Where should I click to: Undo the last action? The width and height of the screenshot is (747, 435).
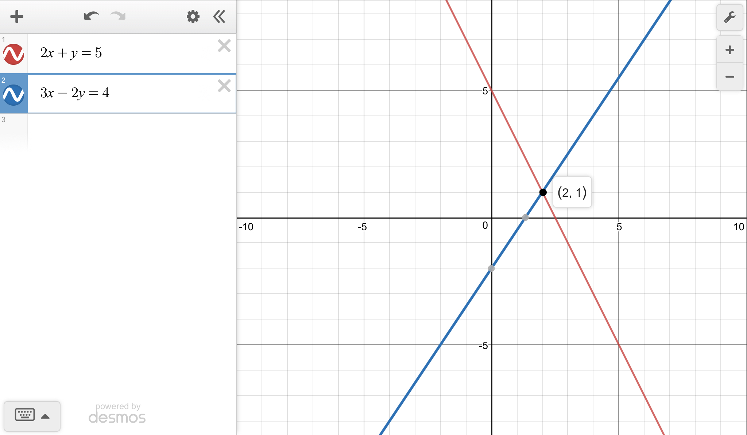91,16
